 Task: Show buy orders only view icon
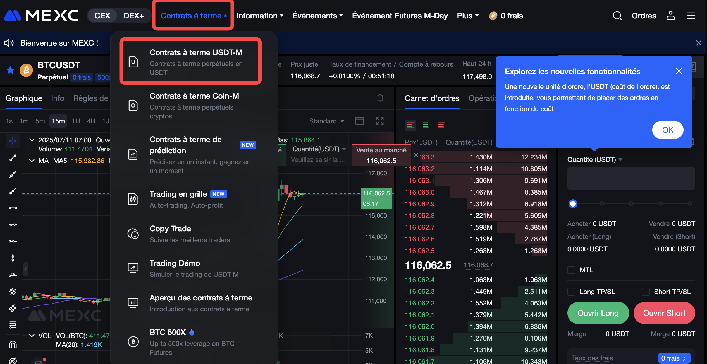[426, 125]
